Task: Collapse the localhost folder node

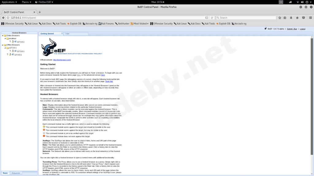Action: [5, 39]
